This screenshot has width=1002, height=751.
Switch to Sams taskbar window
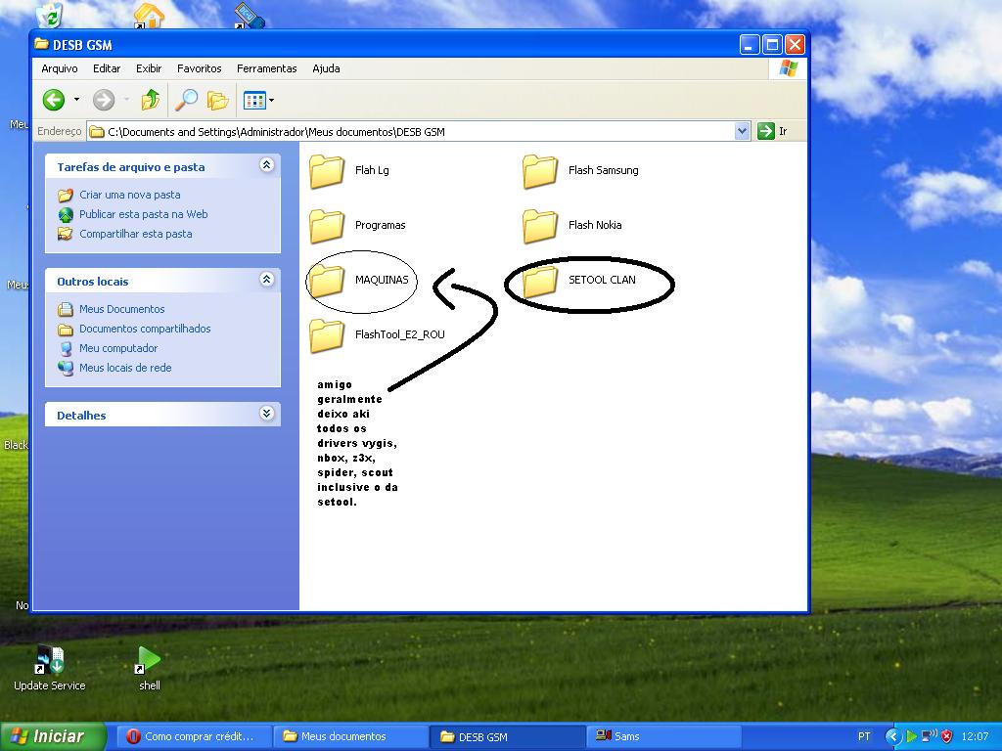[663, 736]
